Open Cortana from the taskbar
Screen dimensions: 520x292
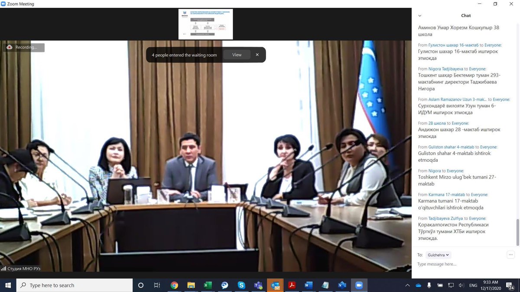click(x=140, y=285)
